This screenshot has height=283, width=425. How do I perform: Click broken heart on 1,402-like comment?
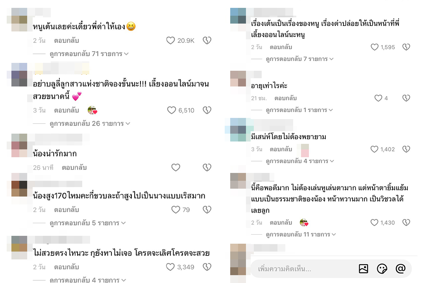click(406, 149)
